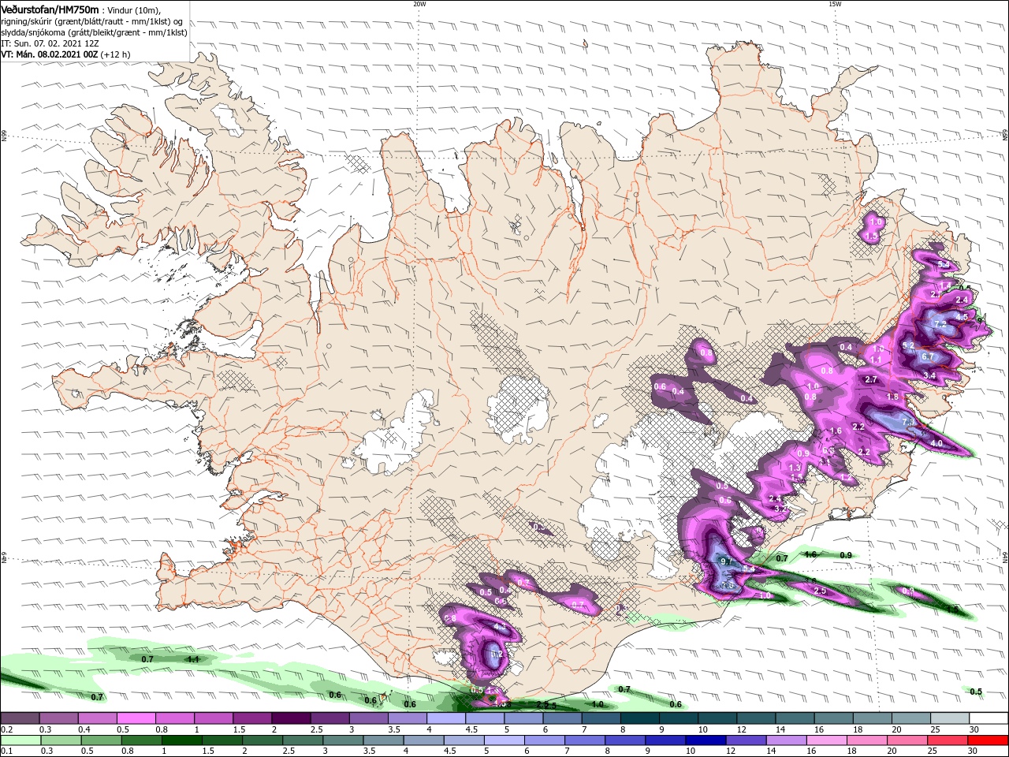
Task: Click the dark purple top-row swatch between 2 and 2.5
Action: click(x=290, y=718)
